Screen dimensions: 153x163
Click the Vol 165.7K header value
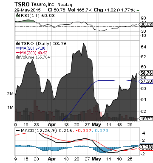[80, 10]
